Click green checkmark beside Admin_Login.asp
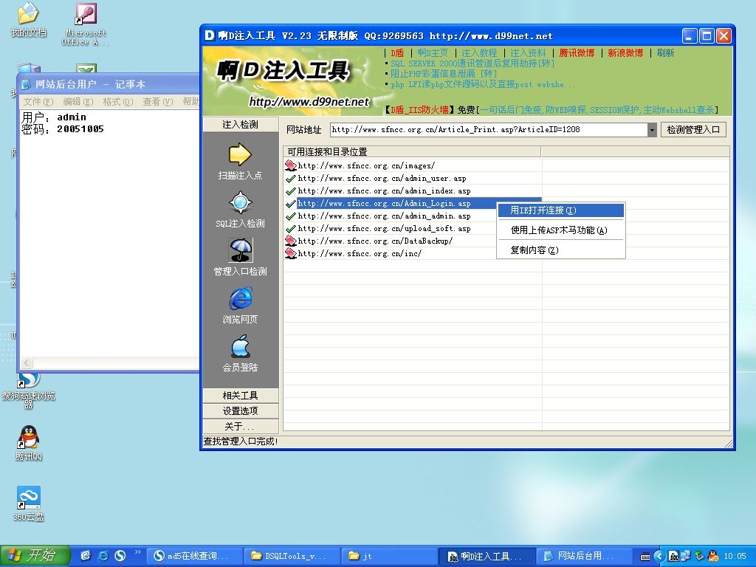The image size is (756, 567). click(290, 204)
